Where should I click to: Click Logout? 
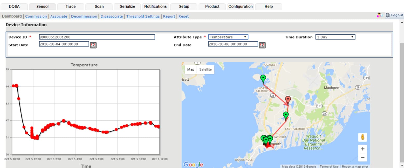[x=394, y=15]
